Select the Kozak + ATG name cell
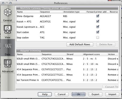 pos(24,22)
